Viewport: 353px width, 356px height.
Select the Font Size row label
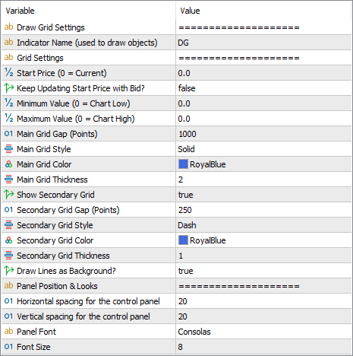coord(33,347)
